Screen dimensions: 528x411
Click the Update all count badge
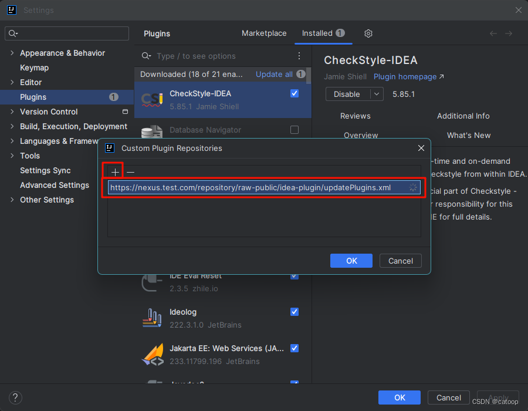[x=300, y=74]
